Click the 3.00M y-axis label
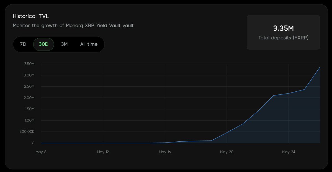Viewport: 332px width, 172px height. coord(29,75)
